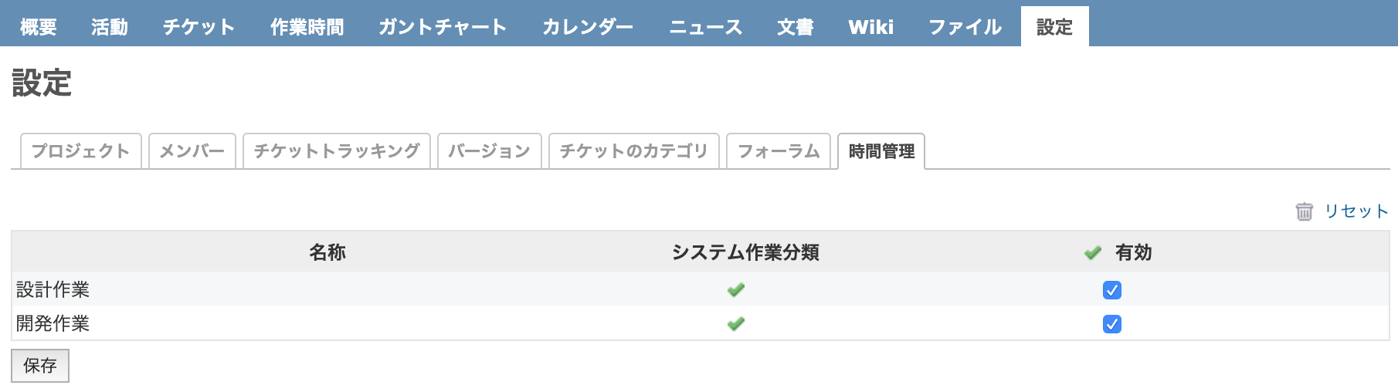
Task: Open the Wiki section
Action: point(871,27)
